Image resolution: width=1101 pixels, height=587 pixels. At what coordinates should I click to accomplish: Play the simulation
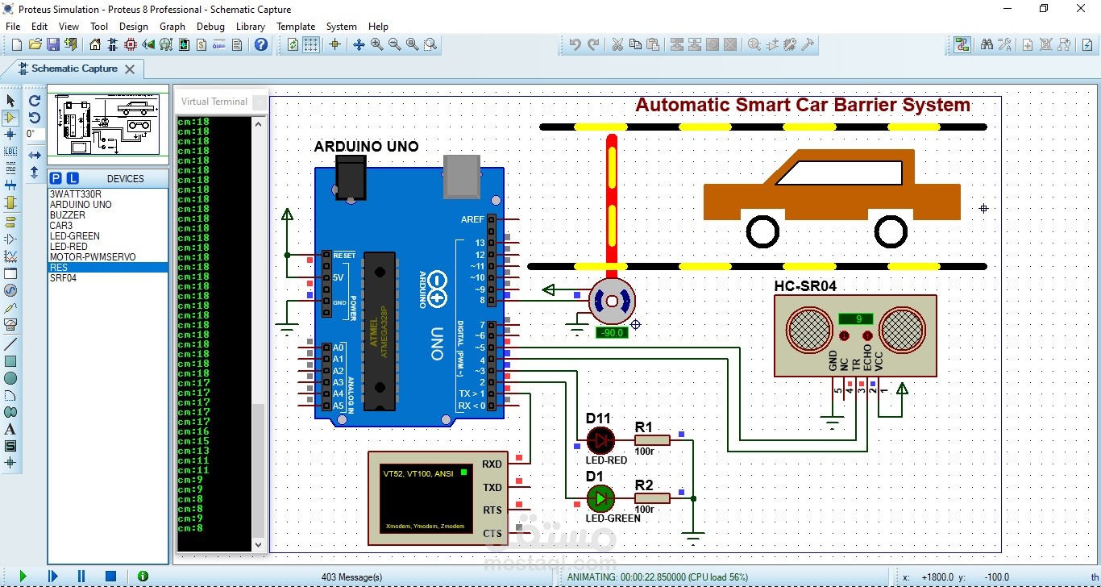tap(23, 577)
